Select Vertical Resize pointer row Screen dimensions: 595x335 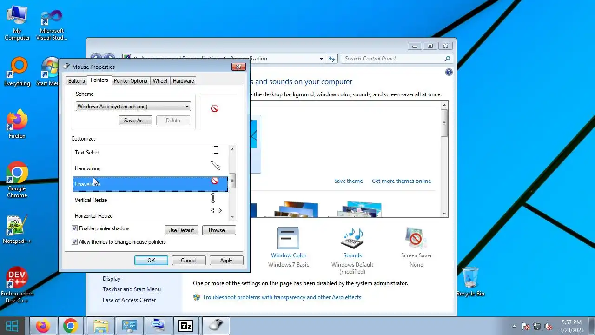pyautogui.click(x=150, y=200)
